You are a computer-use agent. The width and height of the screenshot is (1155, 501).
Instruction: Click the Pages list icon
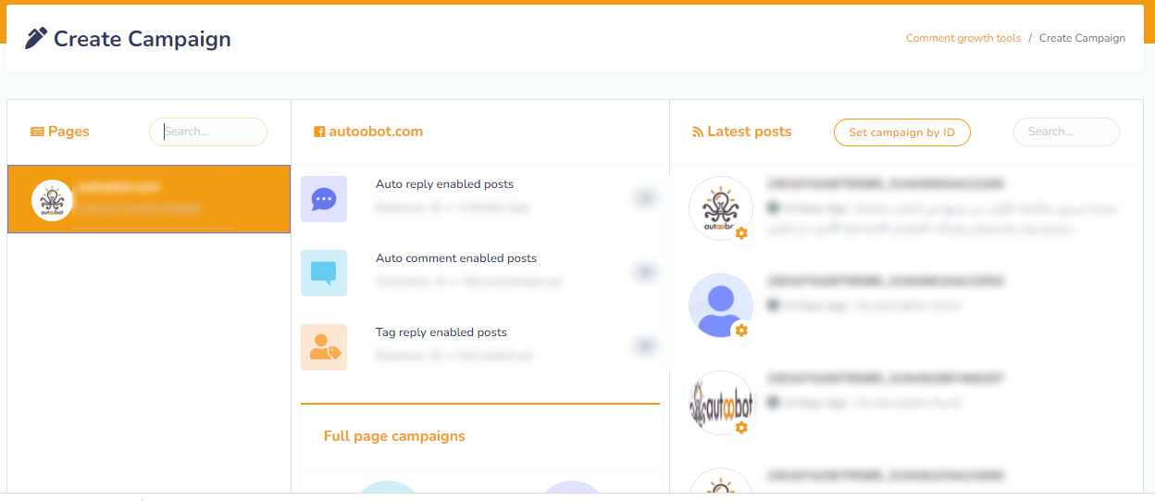click(37, 132)
